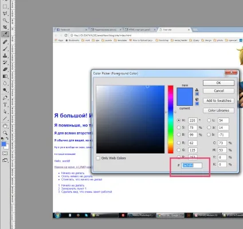Select the R red radio button
Viewport: 243px width, 229px height.
[x=179, y=143]
